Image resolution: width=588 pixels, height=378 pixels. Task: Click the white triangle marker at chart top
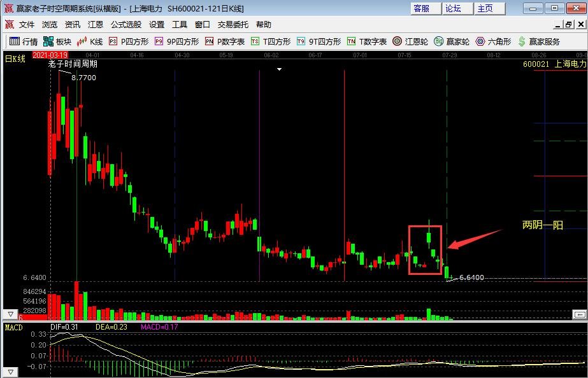coord(279,70)
